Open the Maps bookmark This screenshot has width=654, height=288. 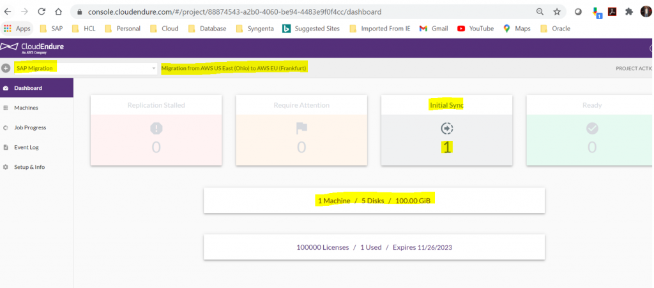click(517, 28)
